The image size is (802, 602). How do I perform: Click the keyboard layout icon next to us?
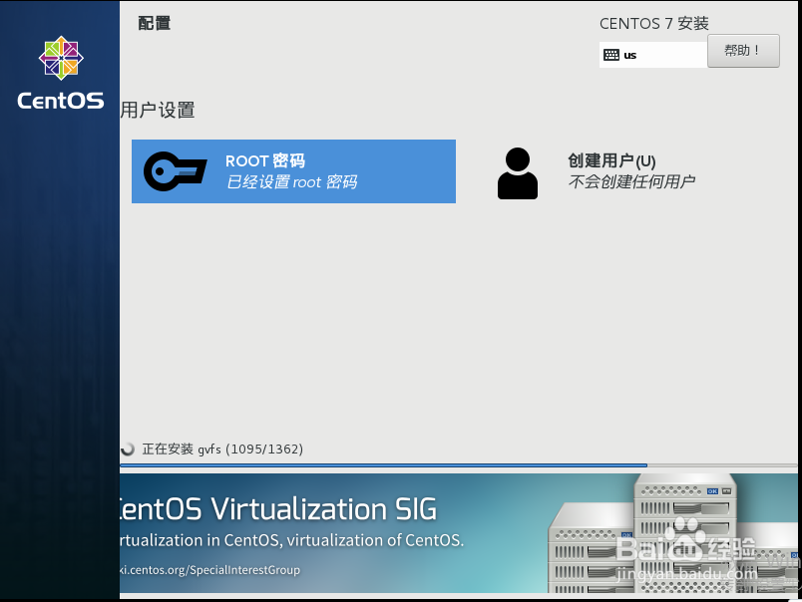pos(612,55)
